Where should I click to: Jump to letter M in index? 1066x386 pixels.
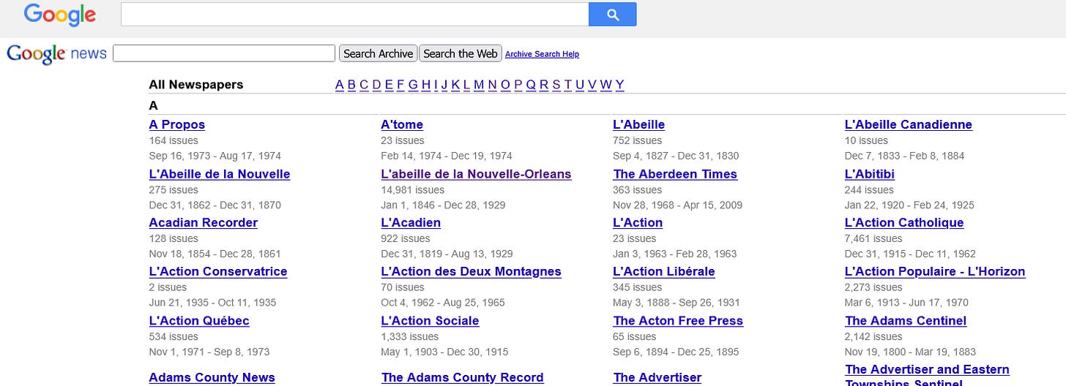479,85
